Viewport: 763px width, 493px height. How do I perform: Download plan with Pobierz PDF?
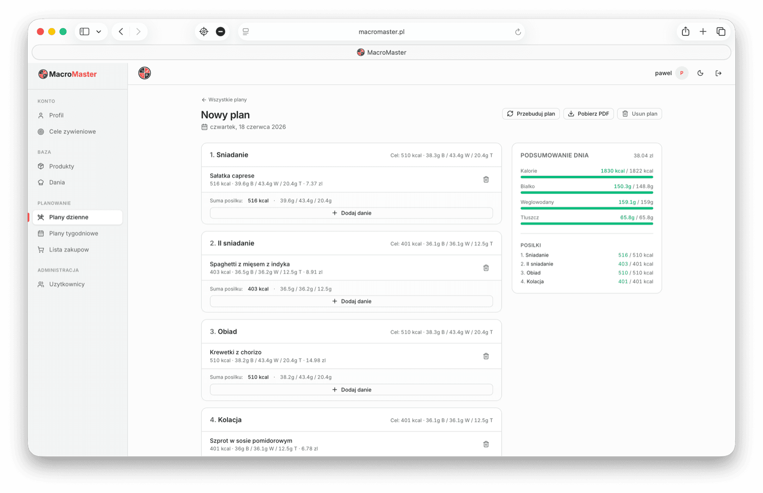[588, 113]
